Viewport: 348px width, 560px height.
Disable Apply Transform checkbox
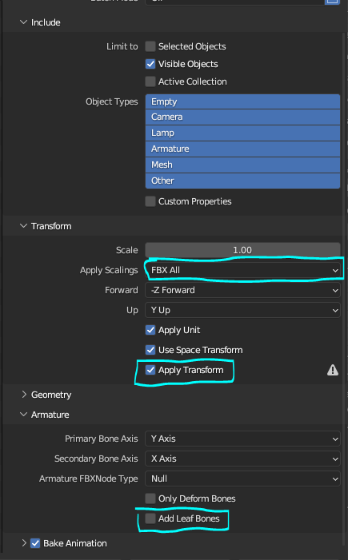[150, 370]
